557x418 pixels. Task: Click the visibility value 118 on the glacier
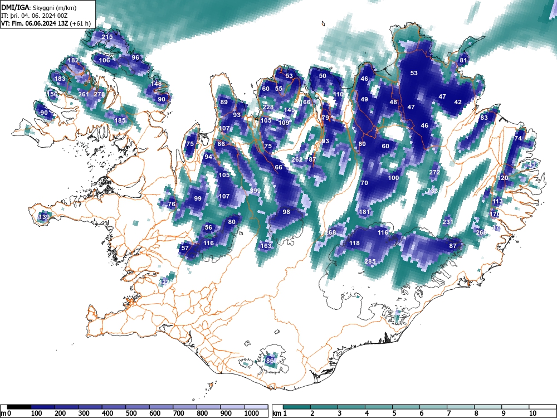(x=354, y=243)
